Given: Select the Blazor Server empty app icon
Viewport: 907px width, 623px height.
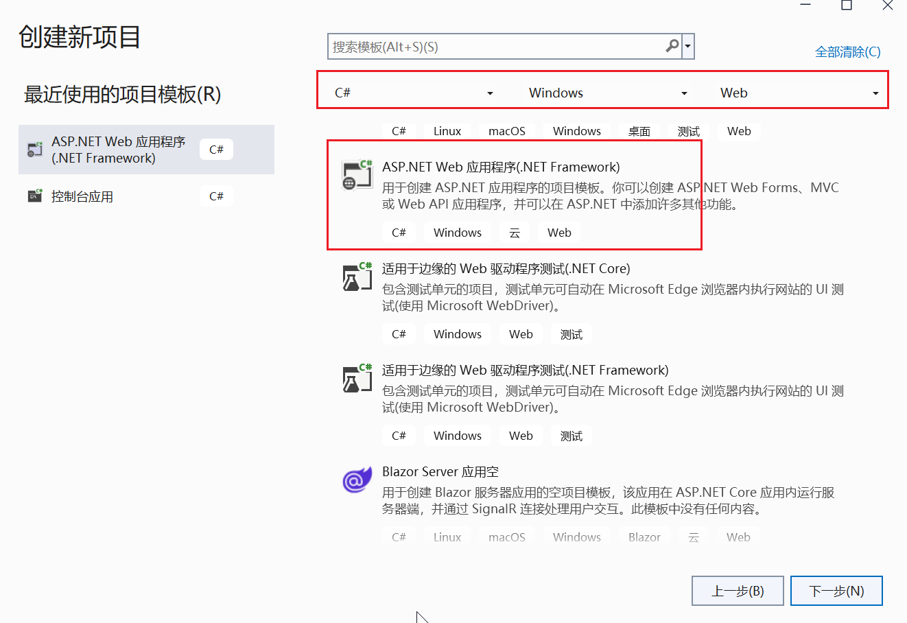Looking at the screenshot, I should [357, 480].
